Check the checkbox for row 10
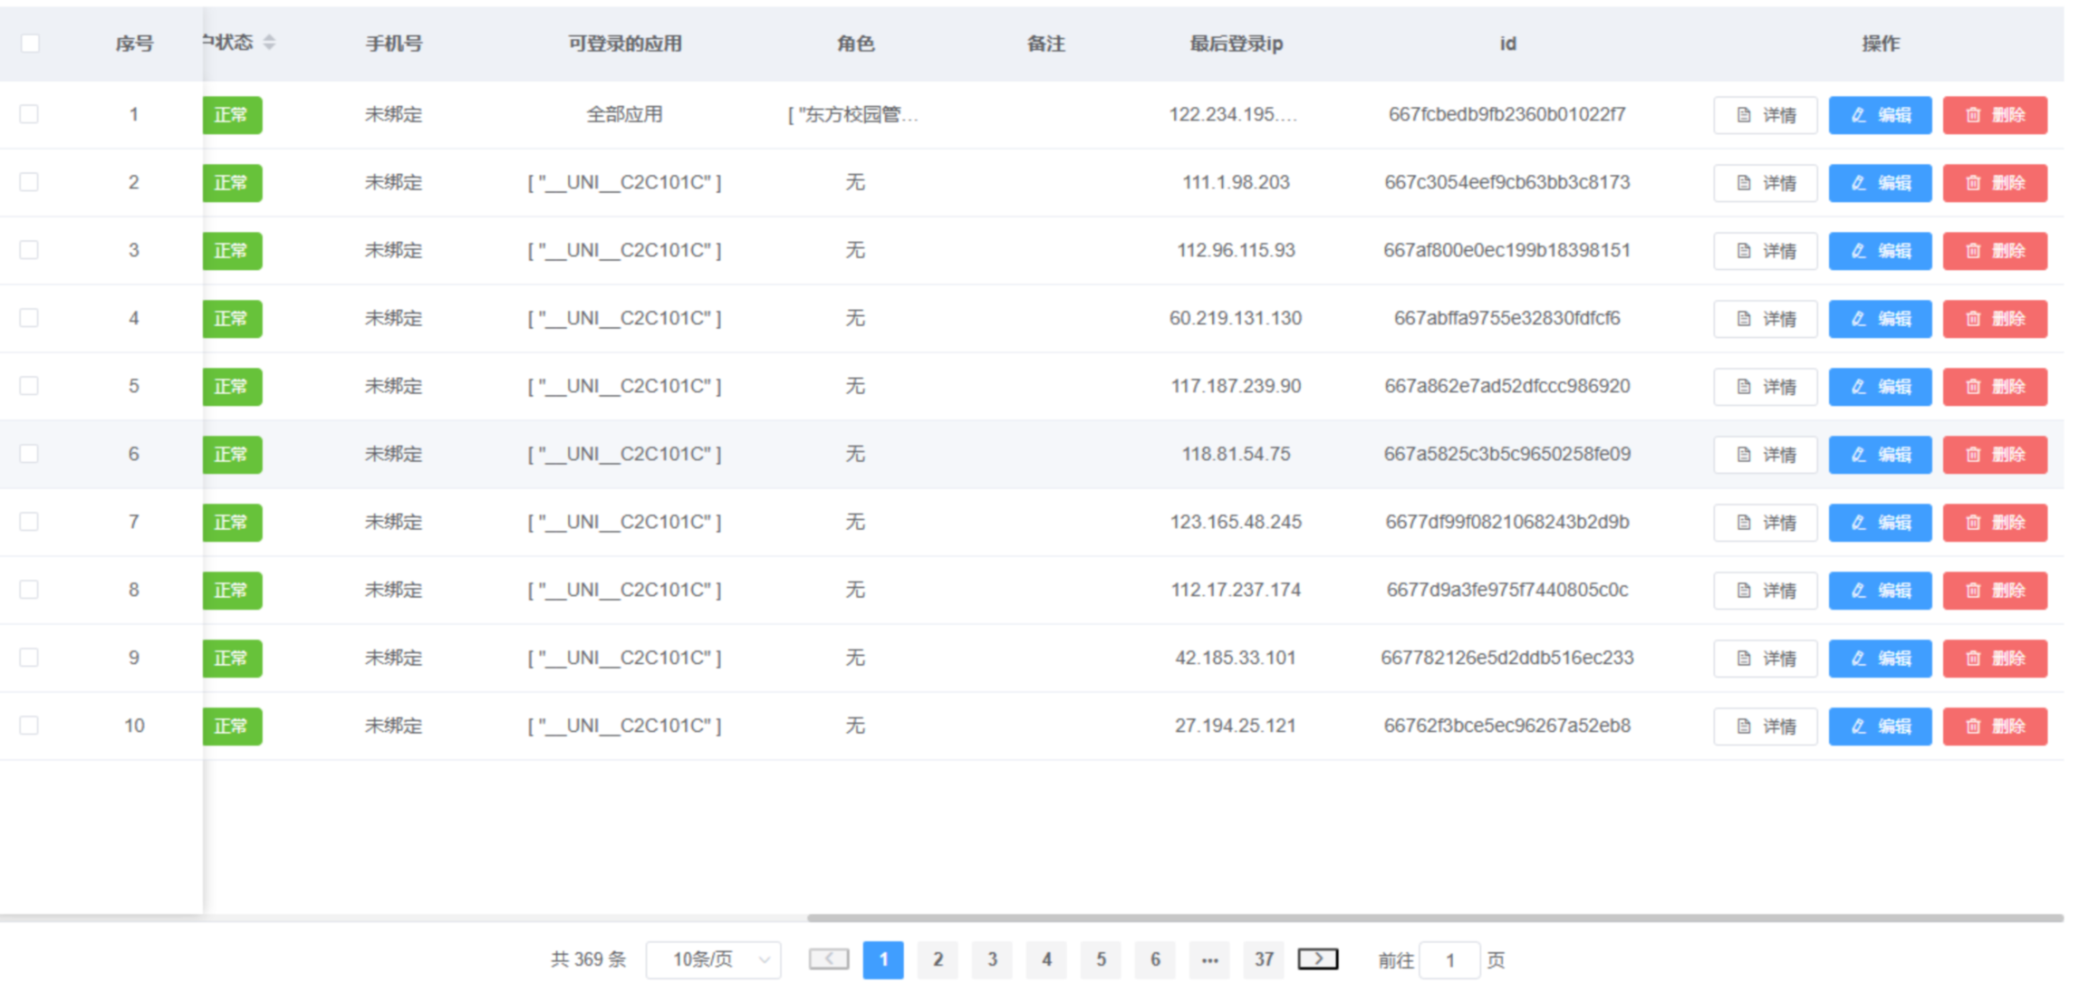Viewport: 2079px width, 992px height. pos(30,726)
